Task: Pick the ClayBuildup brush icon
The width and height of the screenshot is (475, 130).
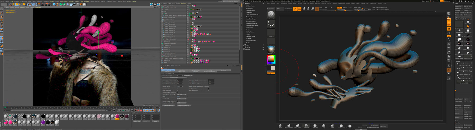Action: pos(315,126)
